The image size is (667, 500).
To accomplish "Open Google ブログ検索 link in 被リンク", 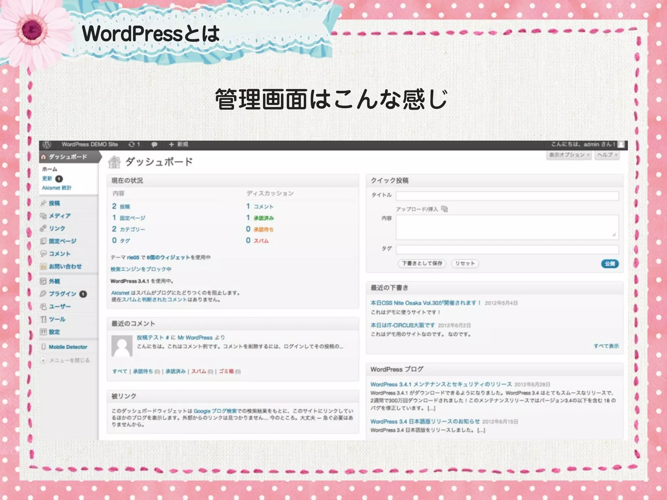I will click(215, 411).
